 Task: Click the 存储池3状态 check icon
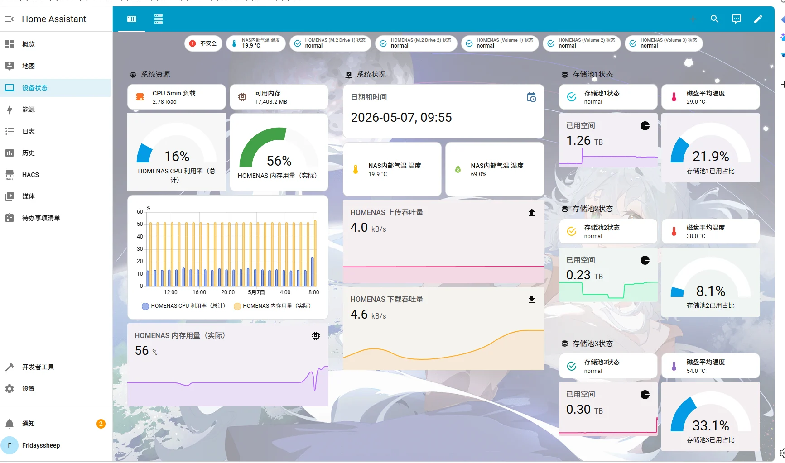click(x=572, y=366)
